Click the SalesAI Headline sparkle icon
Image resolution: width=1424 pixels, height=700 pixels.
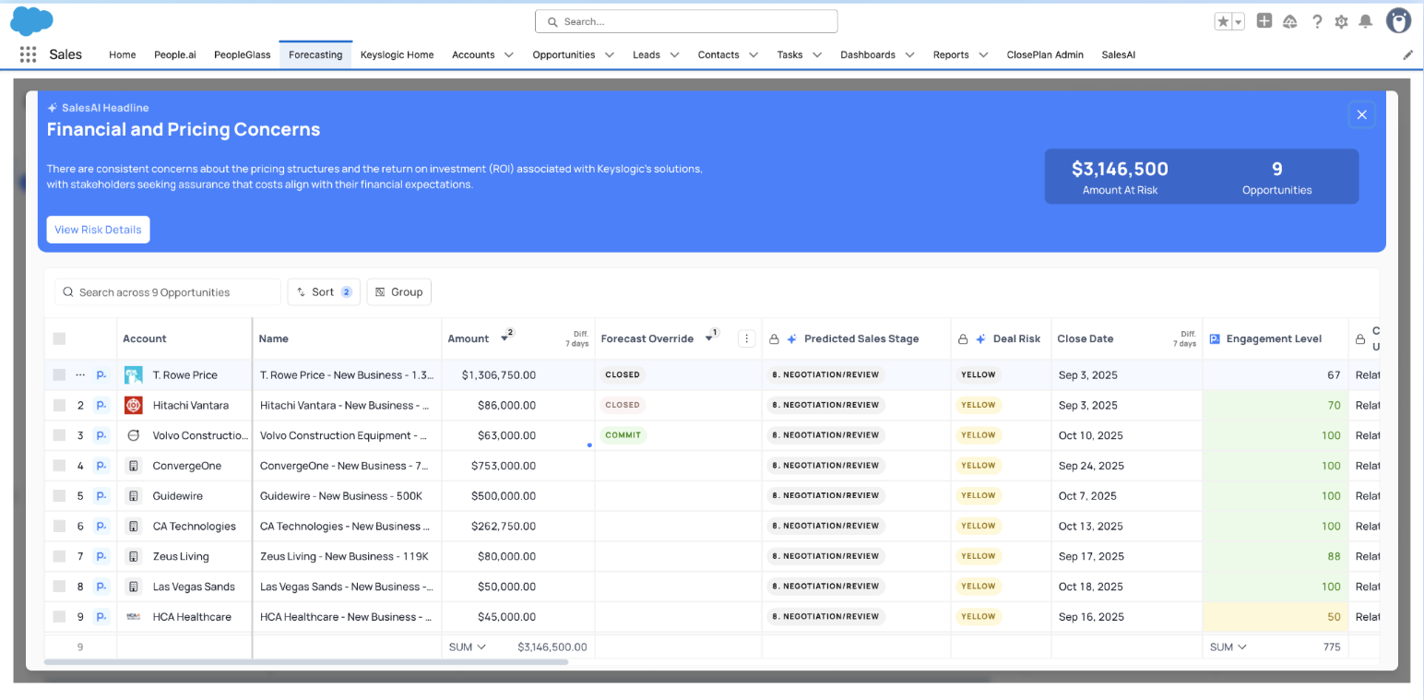click(53, 108)
